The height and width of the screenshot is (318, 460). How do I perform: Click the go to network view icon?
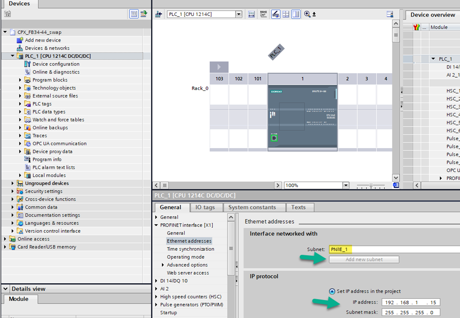coord(159,14)
